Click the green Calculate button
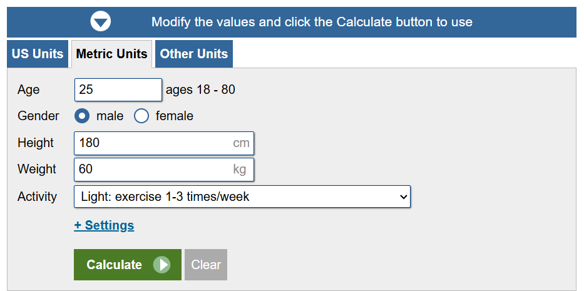Viewport: 584px width, 291px height. 127,265
